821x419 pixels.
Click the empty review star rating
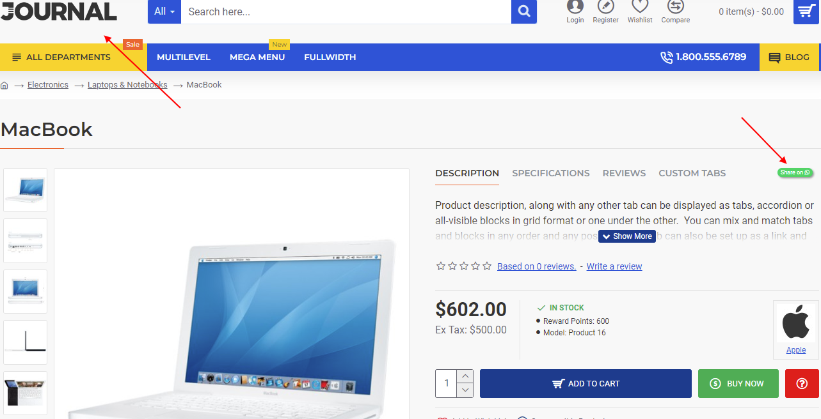click(x=464, y=266)
